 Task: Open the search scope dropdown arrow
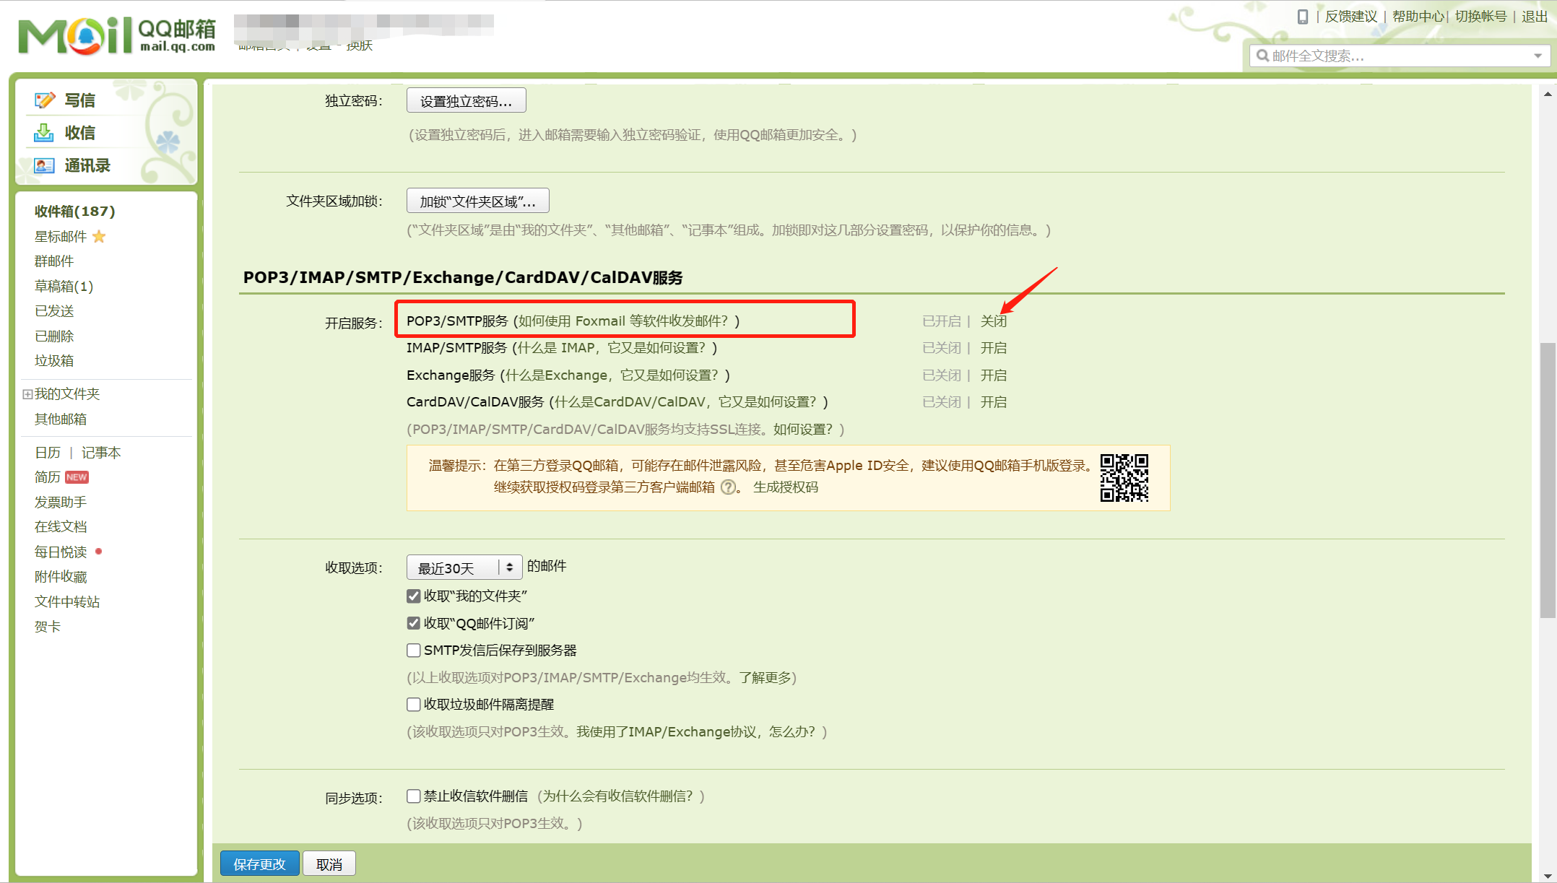pyautogui.click(x=1537, y=55)
